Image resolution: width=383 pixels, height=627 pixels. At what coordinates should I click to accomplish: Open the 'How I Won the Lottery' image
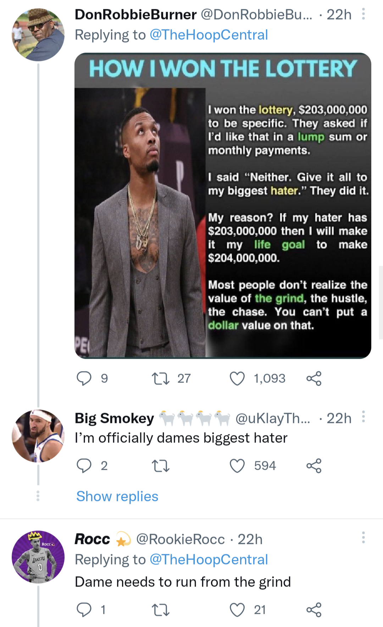coord(223,206)
